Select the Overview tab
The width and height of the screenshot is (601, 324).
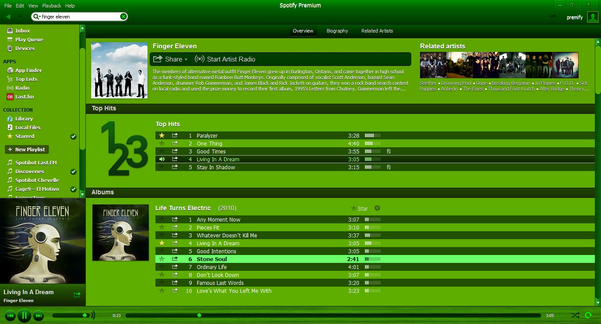(x=303, y=31)
